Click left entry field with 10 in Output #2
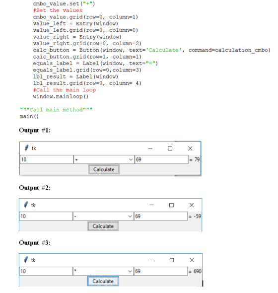The width and height of the screenshot is (278, 293). [46, 217]
